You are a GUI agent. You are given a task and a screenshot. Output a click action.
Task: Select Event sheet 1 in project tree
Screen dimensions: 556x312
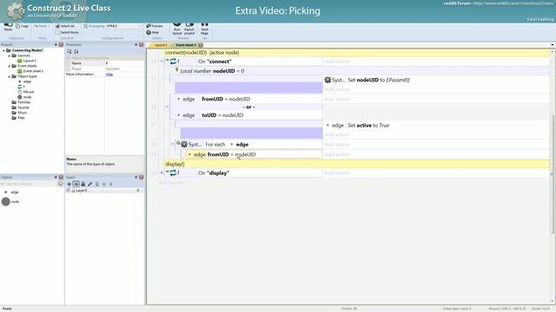pos(30,71)
